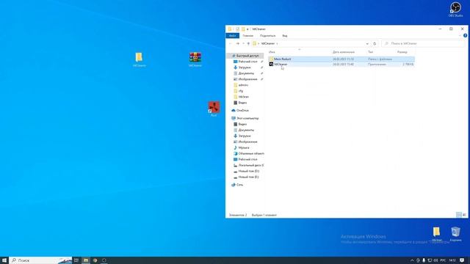The image size is (470, 264).
Task: Click the WiCleaner application file icon
Action: click(271, 65)
